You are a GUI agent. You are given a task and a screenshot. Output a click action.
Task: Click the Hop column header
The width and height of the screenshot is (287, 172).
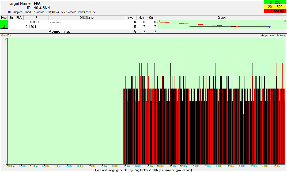[4, 18]
